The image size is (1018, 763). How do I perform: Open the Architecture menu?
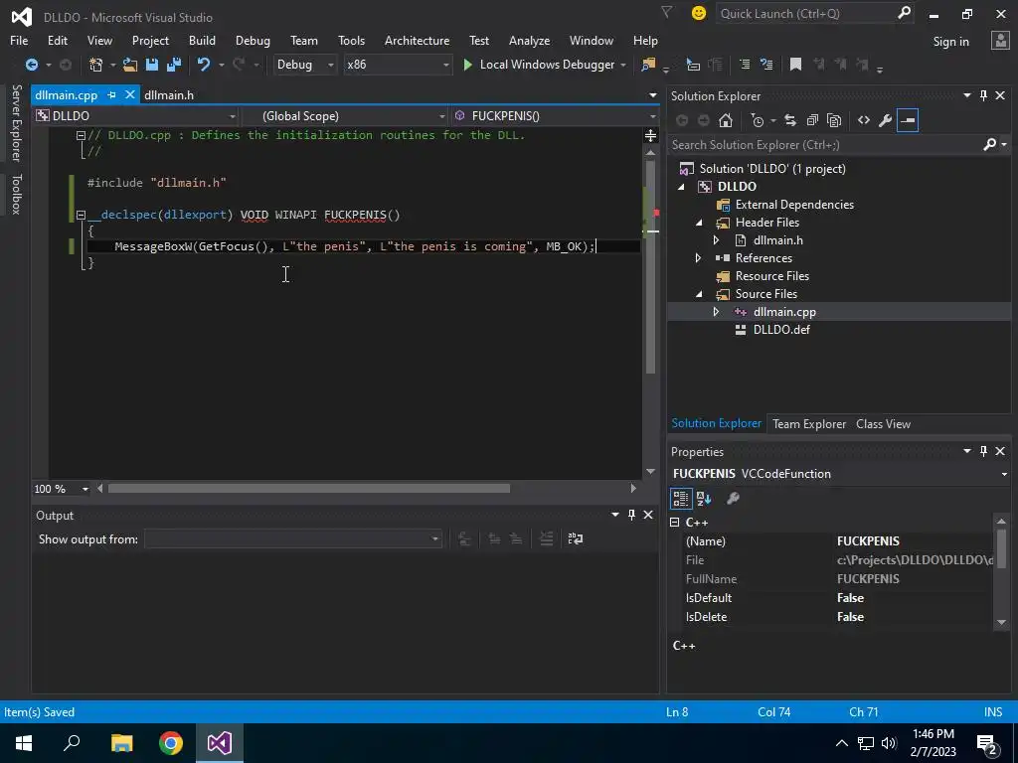417,40
